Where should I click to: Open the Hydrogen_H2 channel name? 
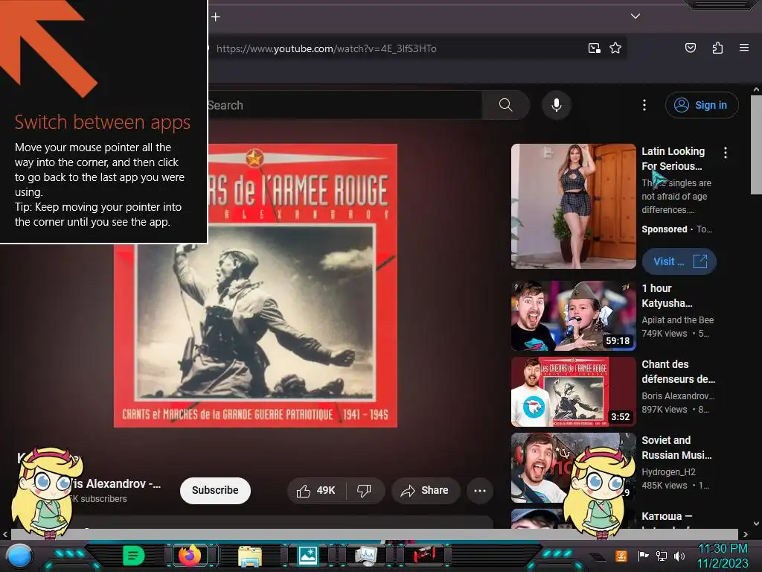tap(668, 471)
